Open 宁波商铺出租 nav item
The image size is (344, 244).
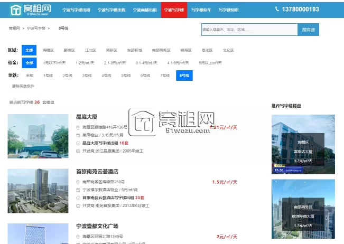point(145,10)
